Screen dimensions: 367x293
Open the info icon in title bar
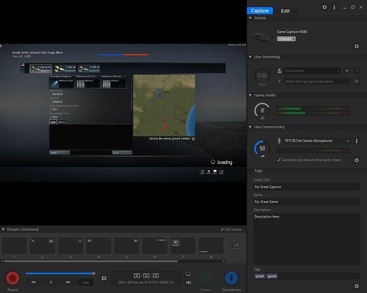click(334, 7)
